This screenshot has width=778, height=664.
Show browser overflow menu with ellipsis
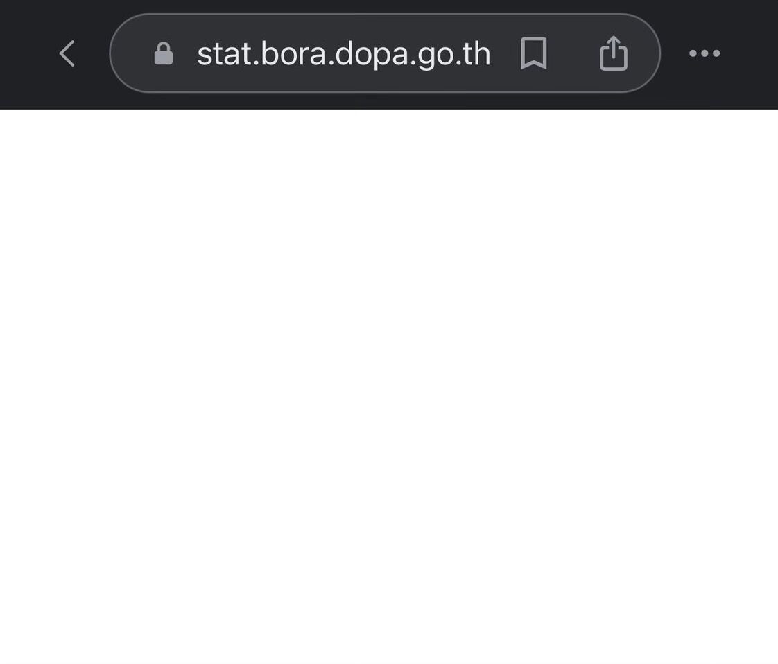pyautogui.click(x=704, y=53)
